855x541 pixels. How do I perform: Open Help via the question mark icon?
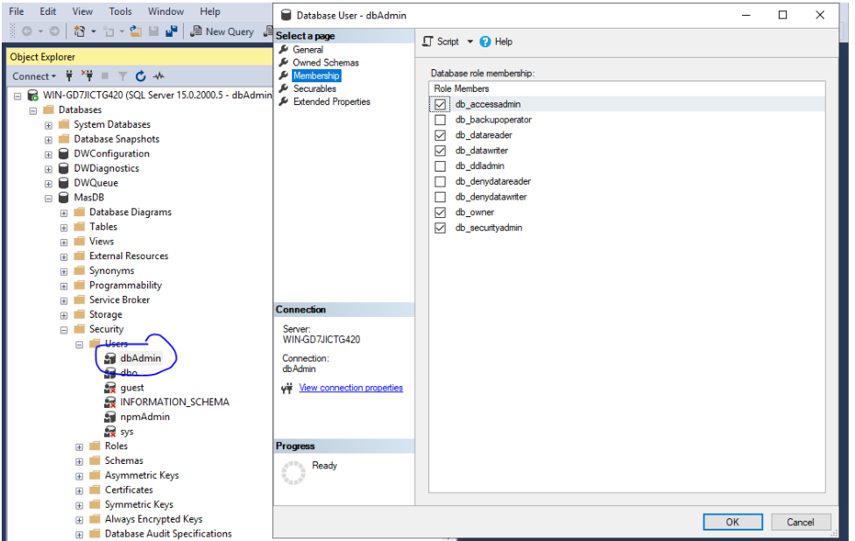(x=484, y=41)
